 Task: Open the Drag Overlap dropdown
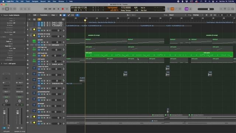coord(198,15)
